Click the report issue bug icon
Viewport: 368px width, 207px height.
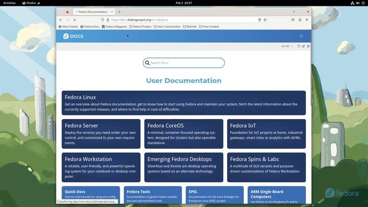pos(308,46)
